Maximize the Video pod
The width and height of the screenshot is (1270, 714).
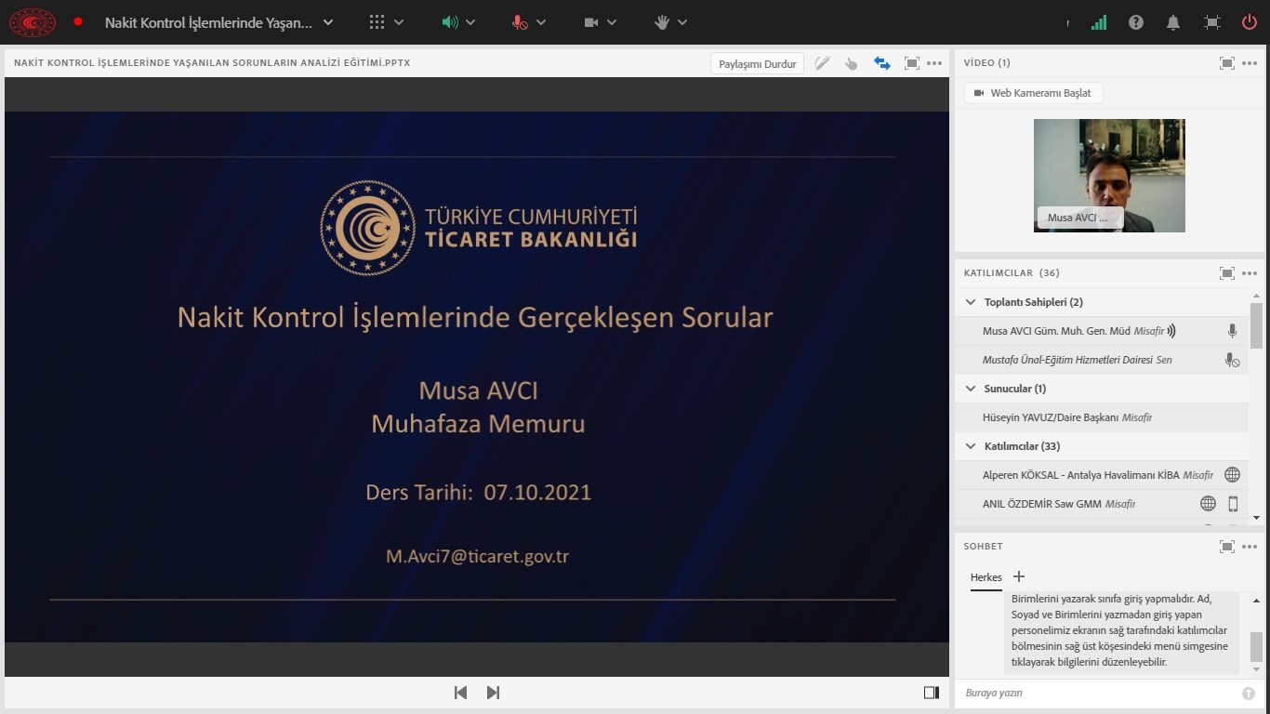(1226, 63)
